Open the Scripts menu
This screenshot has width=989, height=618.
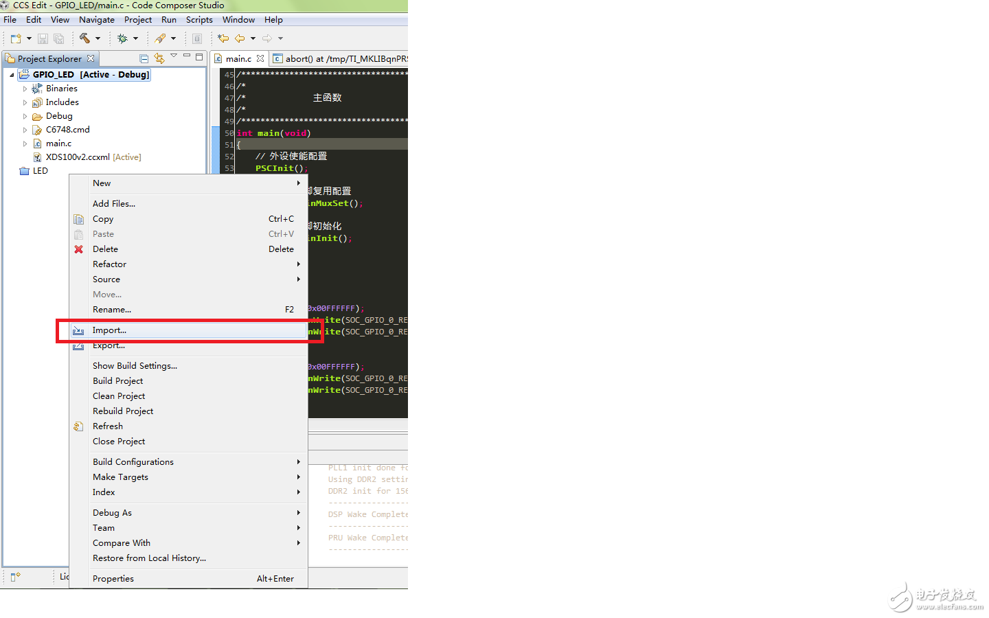[199, 20]
